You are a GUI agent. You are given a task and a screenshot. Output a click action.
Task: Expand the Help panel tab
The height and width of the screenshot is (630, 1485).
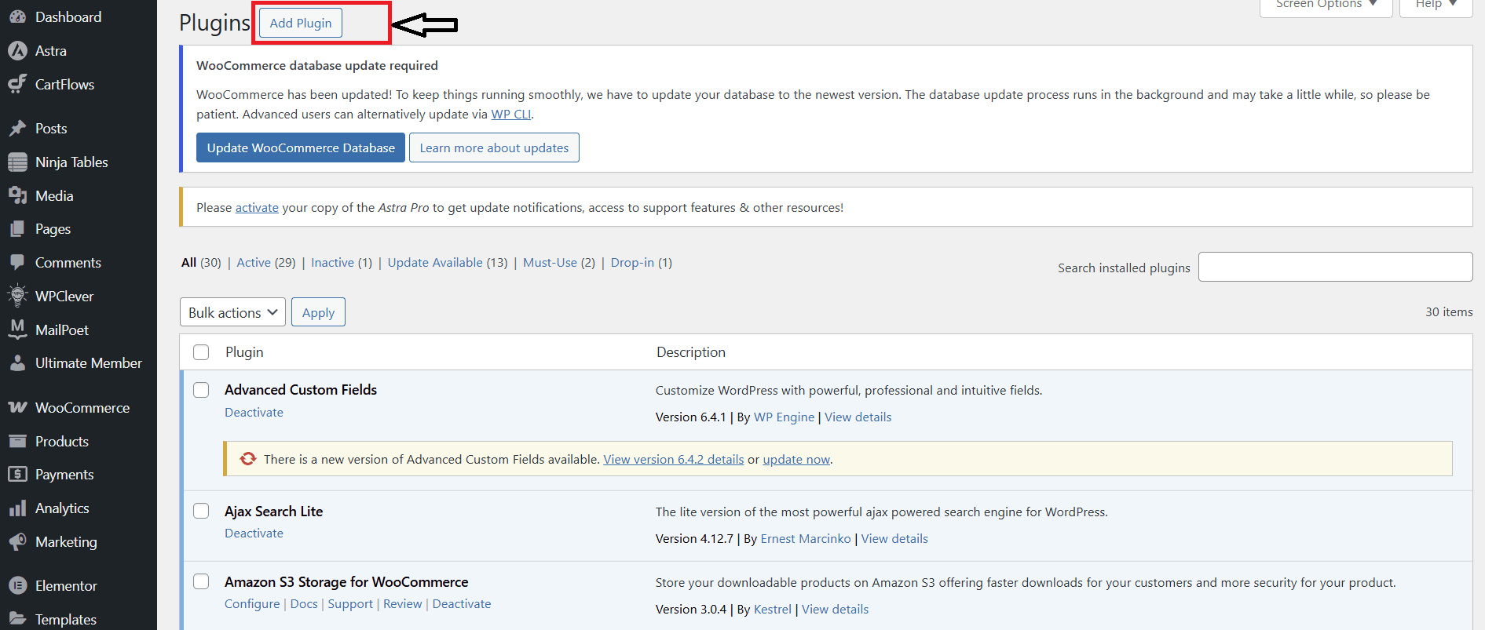click(1436, 5)
